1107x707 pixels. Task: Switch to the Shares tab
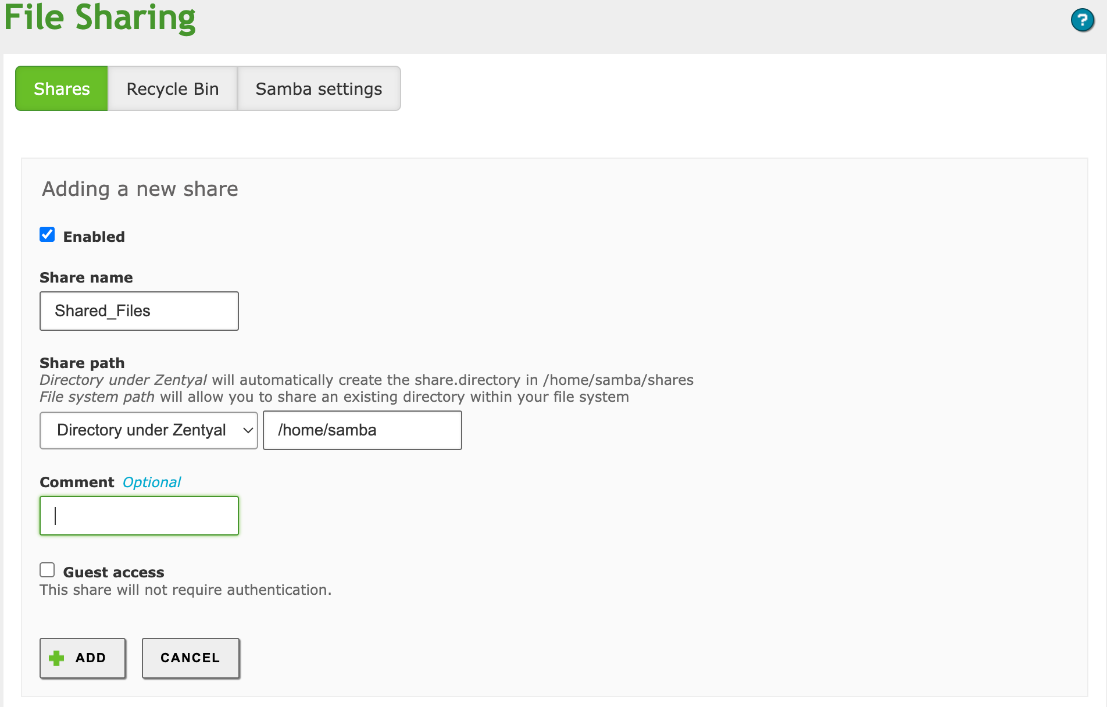[x=62, y=88]
